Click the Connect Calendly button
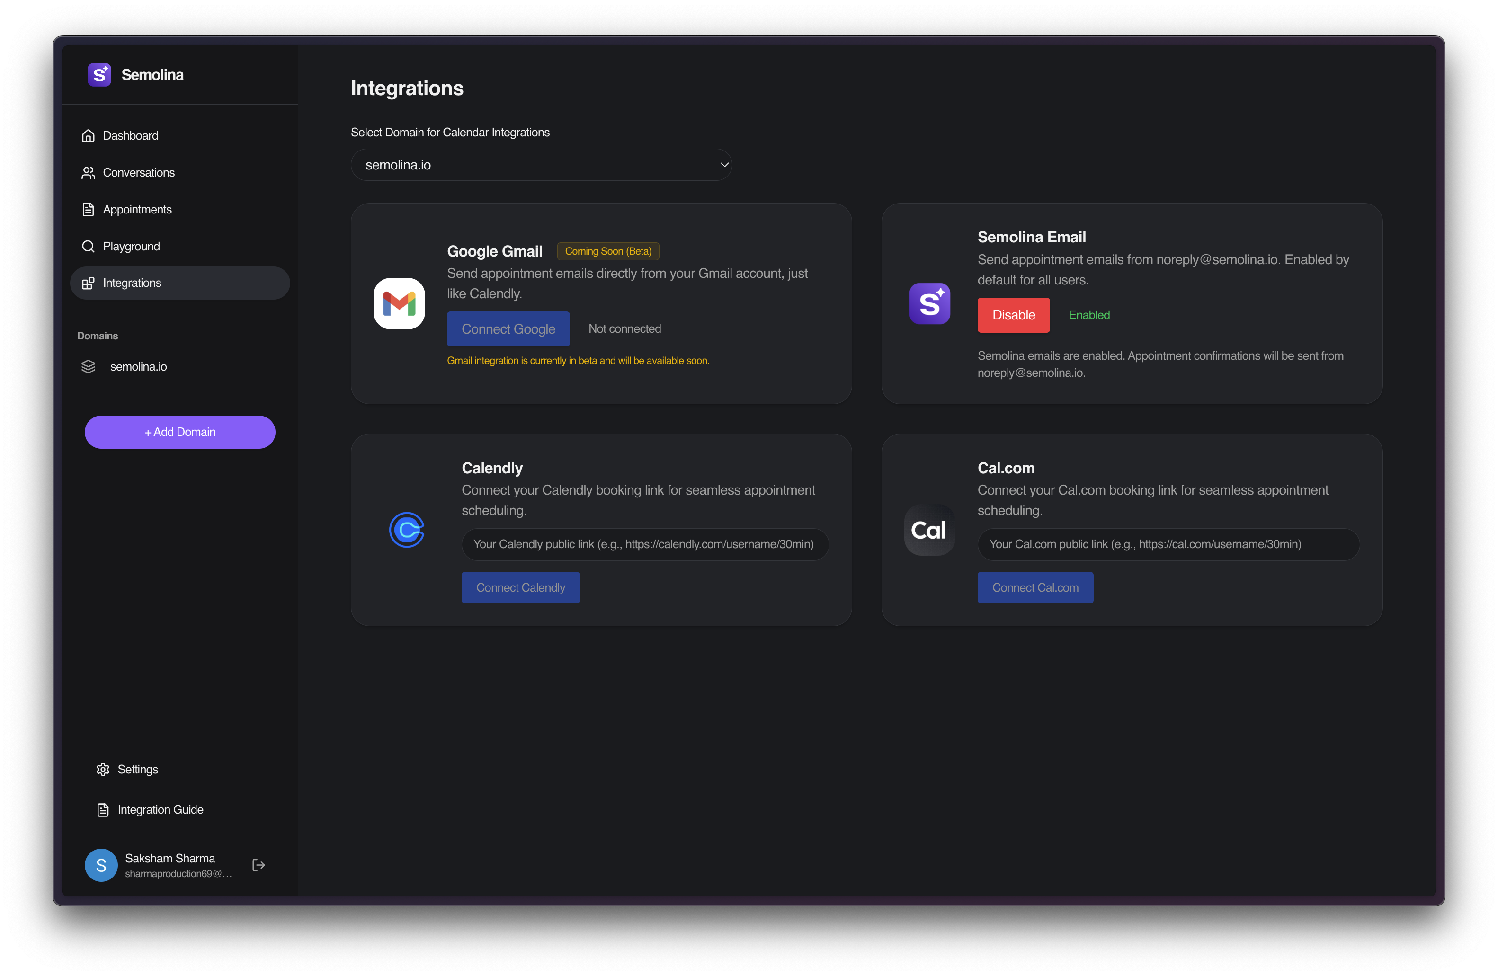 pos(520,588)
